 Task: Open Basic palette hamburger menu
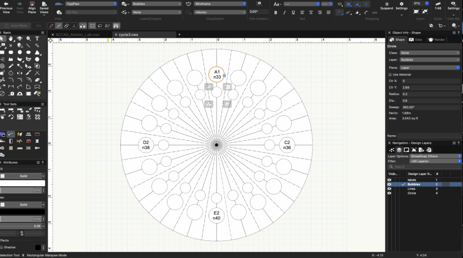[43, 33]
